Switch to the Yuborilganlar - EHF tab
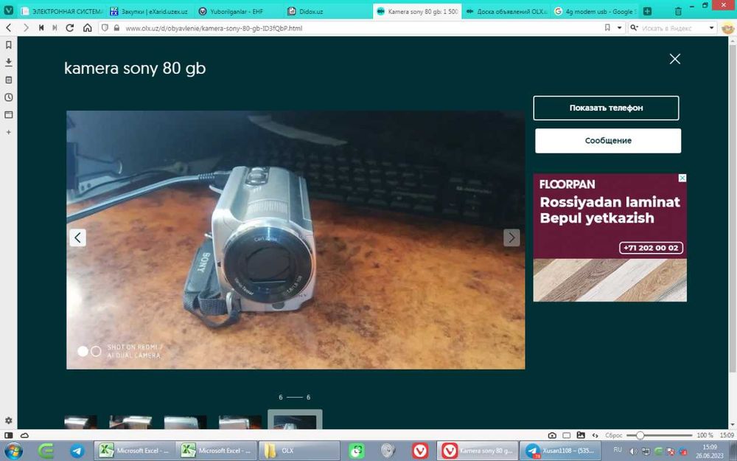 (239, 11)
